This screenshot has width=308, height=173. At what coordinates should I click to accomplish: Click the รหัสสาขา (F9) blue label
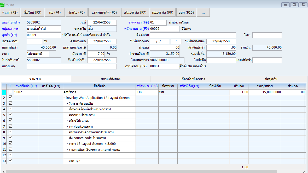(x=139, y=22)
